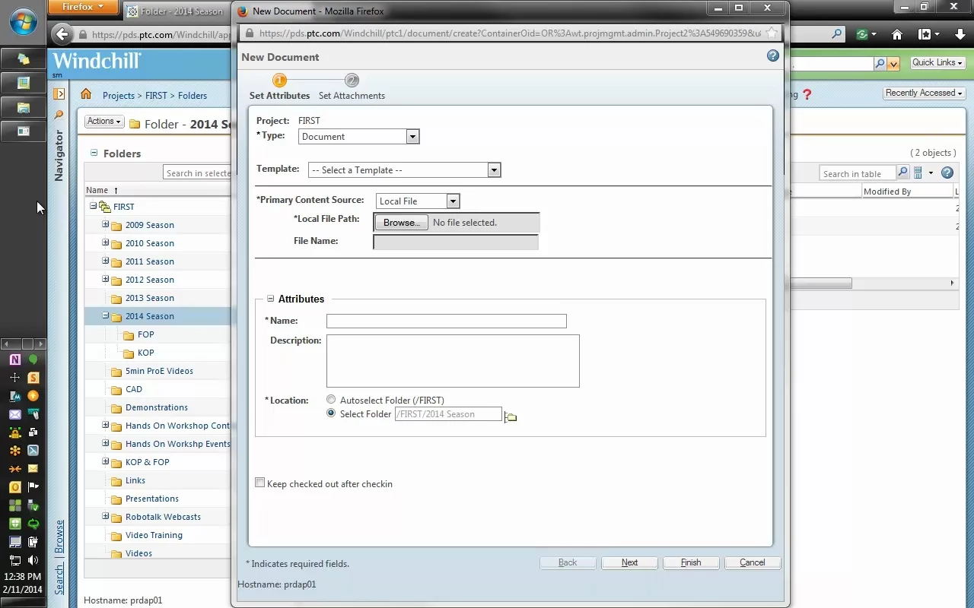Switch to the Navigator Search tab
Screen dimensions: 974x608
pyautogui.click(x=59, y=579)
